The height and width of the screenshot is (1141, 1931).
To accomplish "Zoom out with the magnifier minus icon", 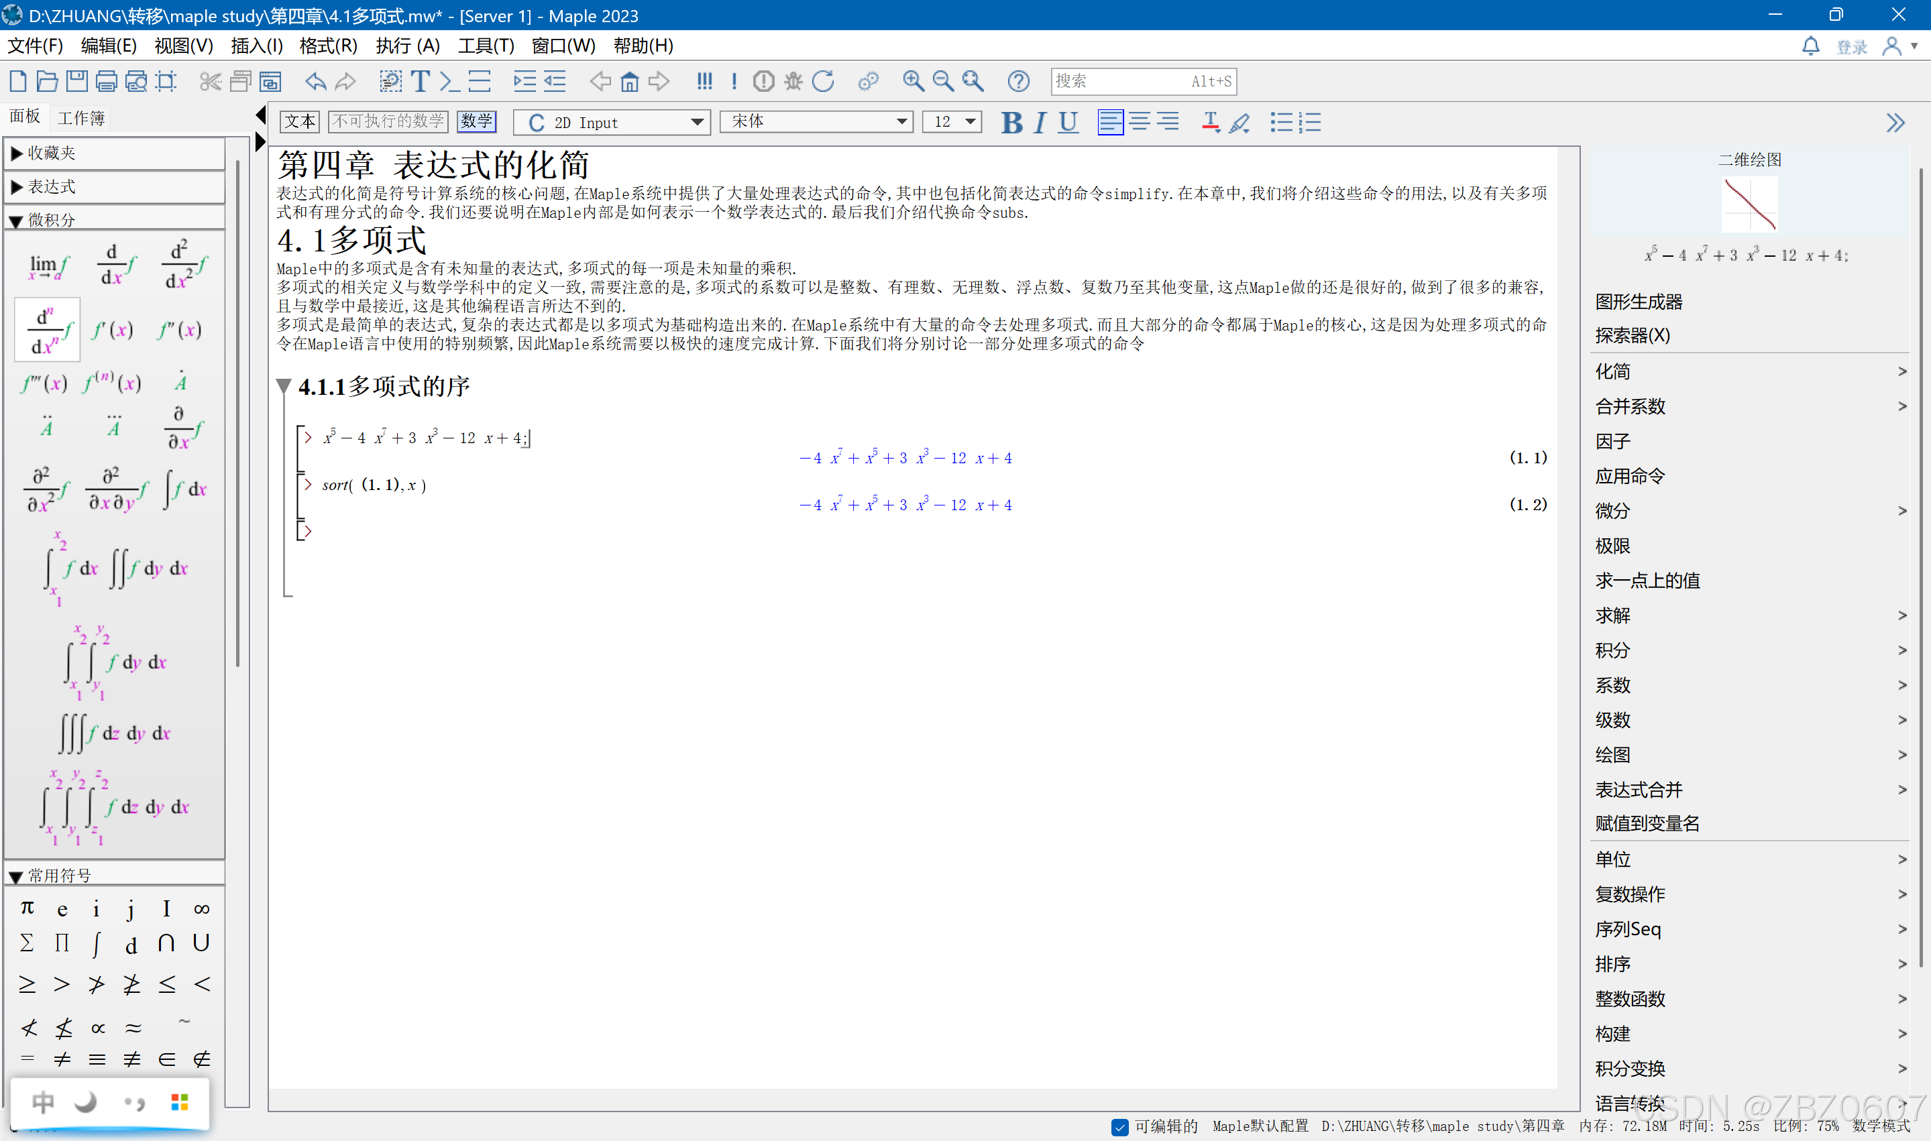I will point(943,80).
